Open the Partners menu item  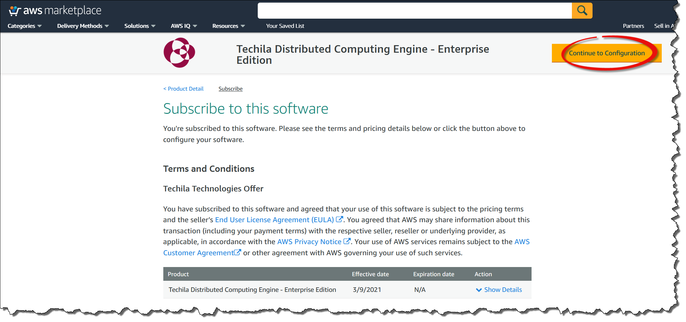(633, 26)
